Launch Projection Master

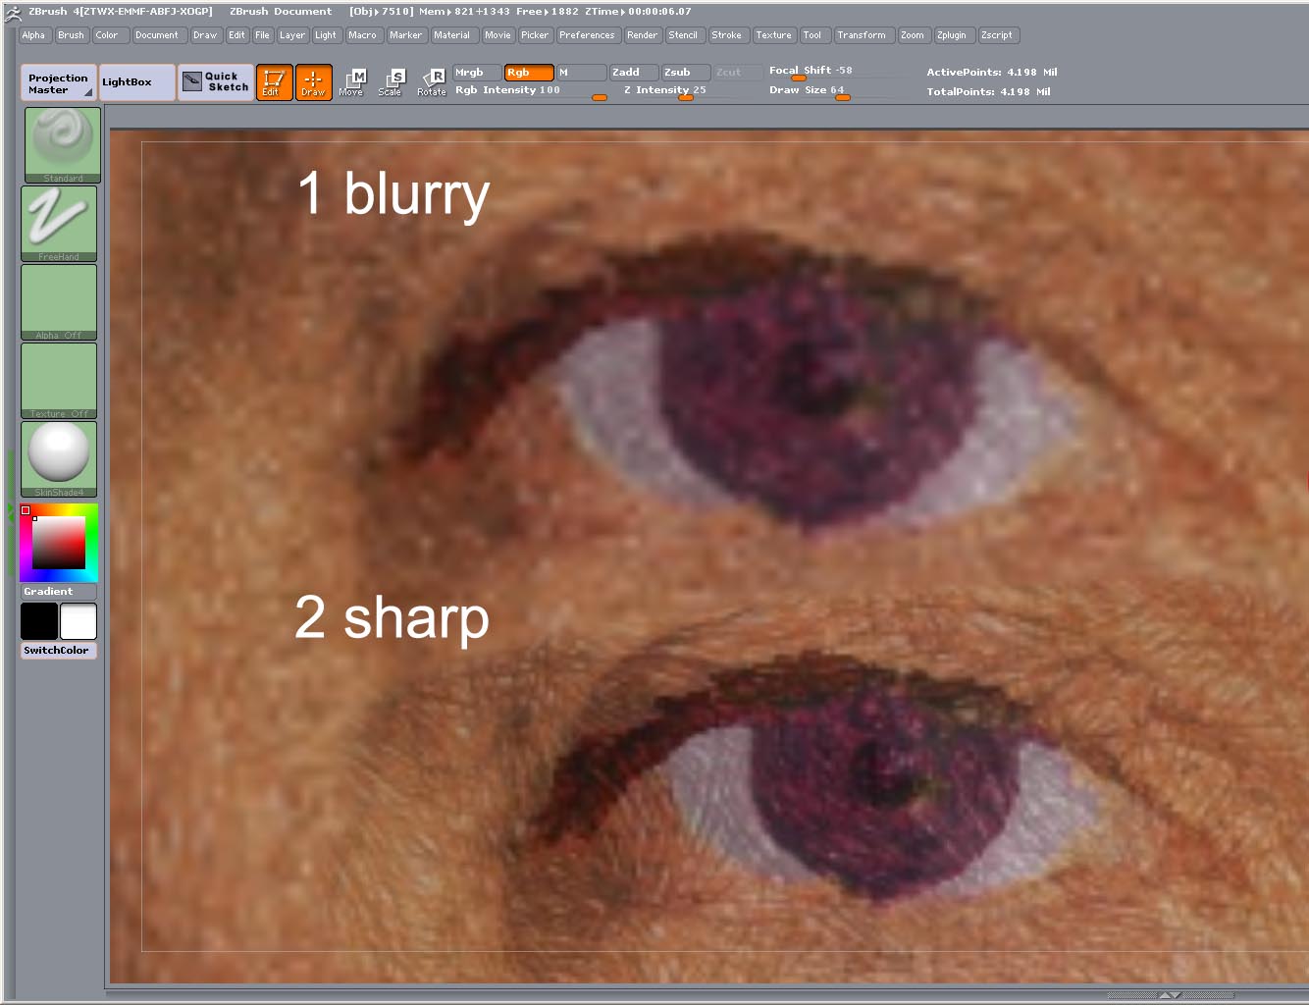coord(57,81)
